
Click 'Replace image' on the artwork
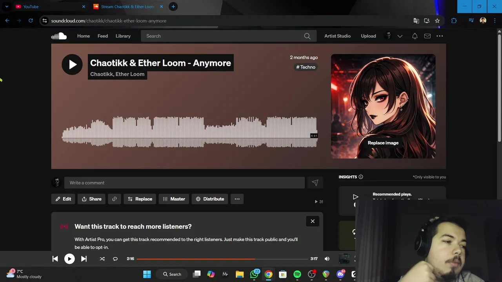pos(383,143)
